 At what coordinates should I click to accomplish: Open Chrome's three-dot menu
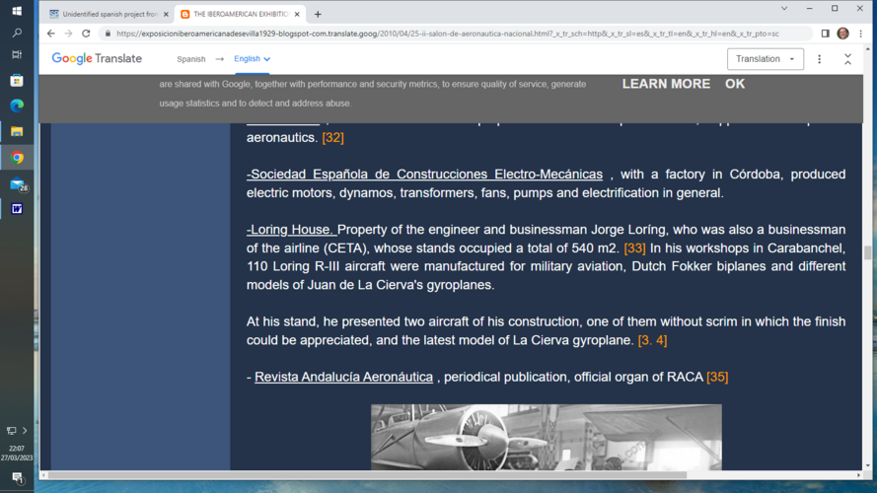click(x=861, y=34)
